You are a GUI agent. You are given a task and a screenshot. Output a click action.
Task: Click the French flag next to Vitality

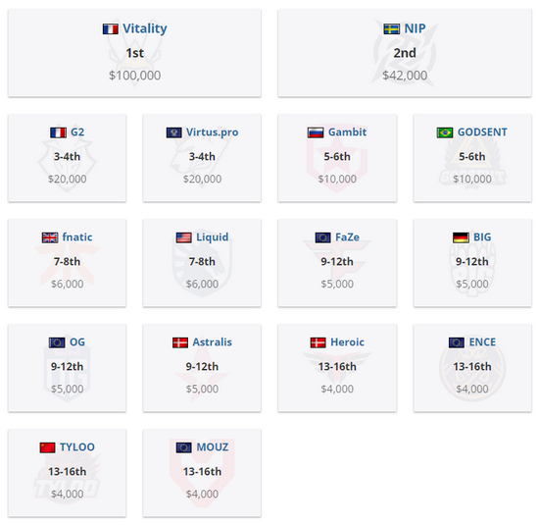pyautogui.click(x=111, y=28)
